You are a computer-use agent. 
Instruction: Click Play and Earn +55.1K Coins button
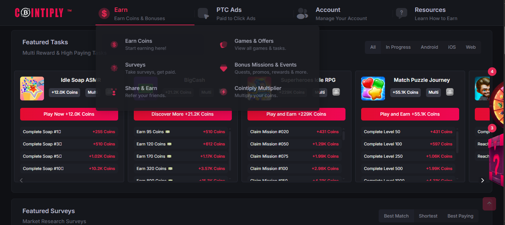pyautogui.click(x=410, y=114)
